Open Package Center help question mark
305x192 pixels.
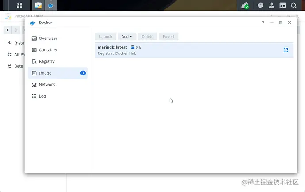(271, 16)
